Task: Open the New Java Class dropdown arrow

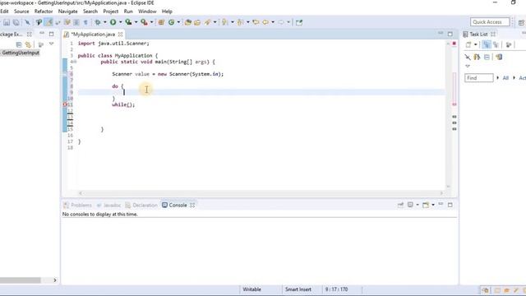Action: (178, 22)
